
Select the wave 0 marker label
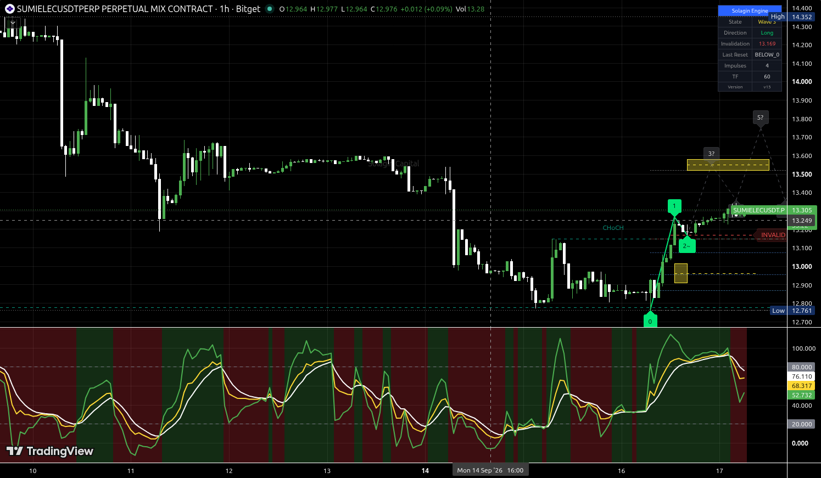click(x=650, y=320)
